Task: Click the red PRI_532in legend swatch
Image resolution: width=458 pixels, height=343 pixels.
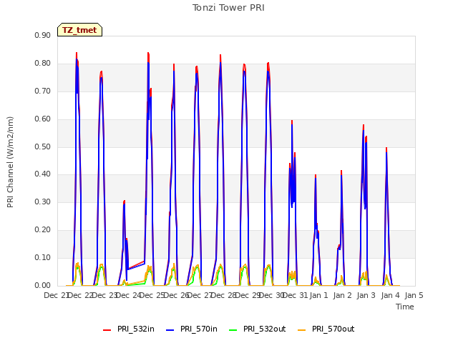Action: click(107, 330)
